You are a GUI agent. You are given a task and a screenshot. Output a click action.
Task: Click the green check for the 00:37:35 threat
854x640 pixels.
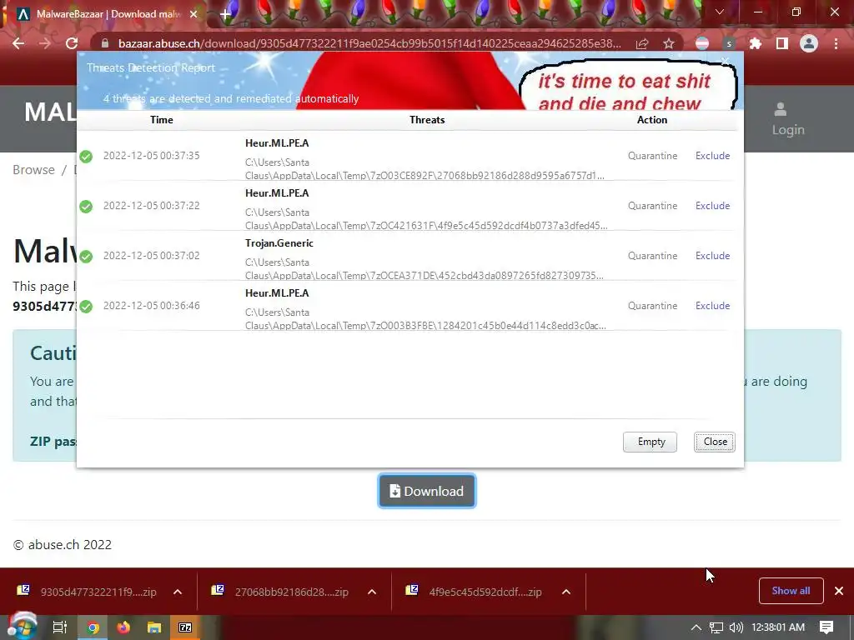(x=86, y=157)
